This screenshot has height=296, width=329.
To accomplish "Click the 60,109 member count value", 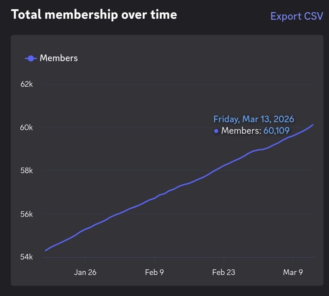I will 276,131.
